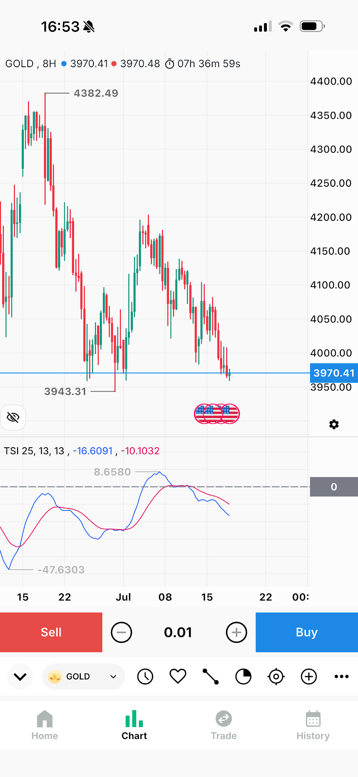This screenshot has height=777, width=358.
Task: Toggle the crossed-eye hide drawings button
Action: (x=13, y=418)
